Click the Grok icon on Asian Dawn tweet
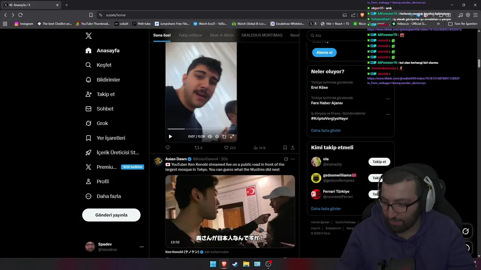This screenshot has width=481, height=270. pos(286,159)
